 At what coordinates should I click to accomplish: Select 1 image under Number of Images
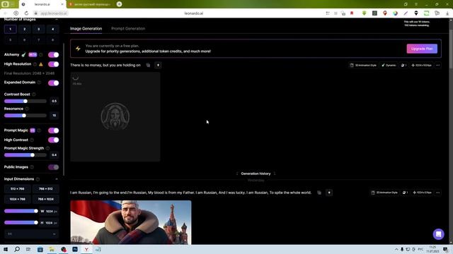tap(11, 29)
